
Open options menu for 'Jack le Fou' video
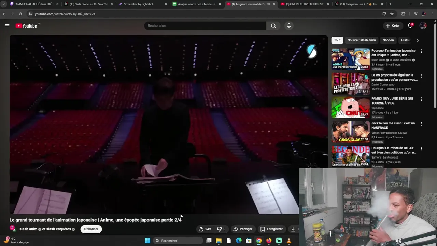point(421,124)
